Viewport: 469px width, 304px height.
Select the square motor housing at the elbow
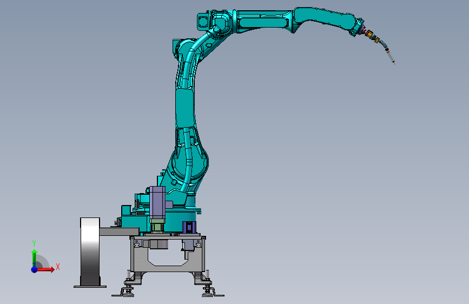tap(204, 21)
